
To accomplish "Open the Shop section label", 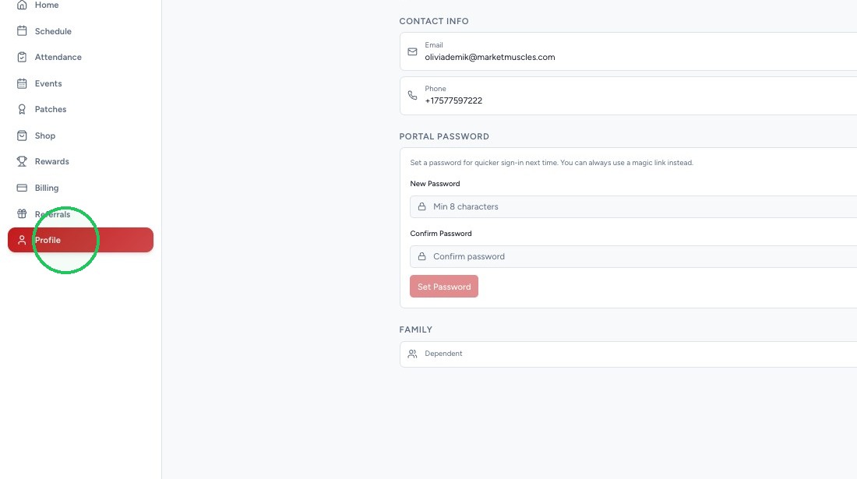I will [45, 136].
